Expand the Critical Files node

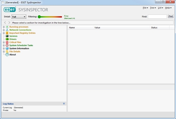(x=4, y=42)
